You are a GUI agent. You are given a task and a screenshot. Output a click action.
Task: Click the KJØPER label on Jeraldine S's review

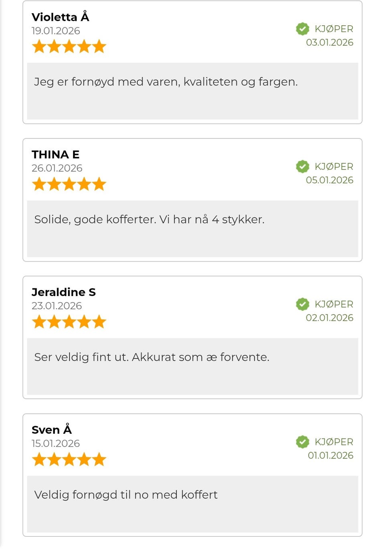[334, 304]
